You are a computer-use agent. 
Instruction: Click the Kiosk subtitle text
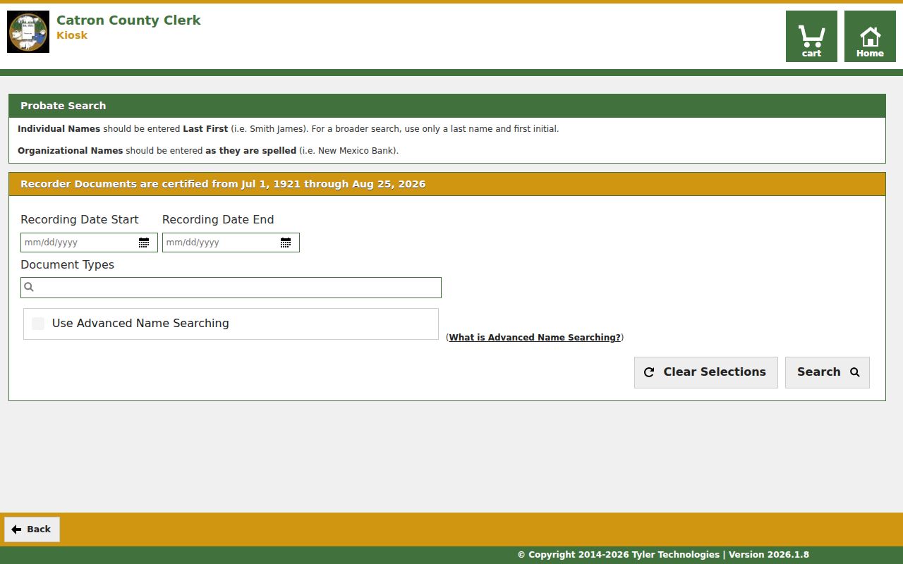[72, 35]
